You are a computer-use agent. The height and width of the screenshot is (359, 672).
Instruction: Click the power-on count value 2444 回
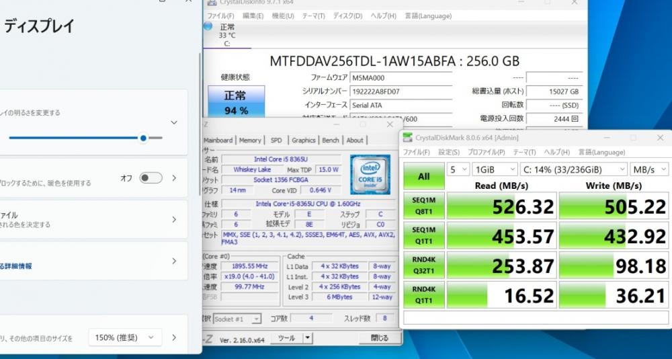point(554,119)
